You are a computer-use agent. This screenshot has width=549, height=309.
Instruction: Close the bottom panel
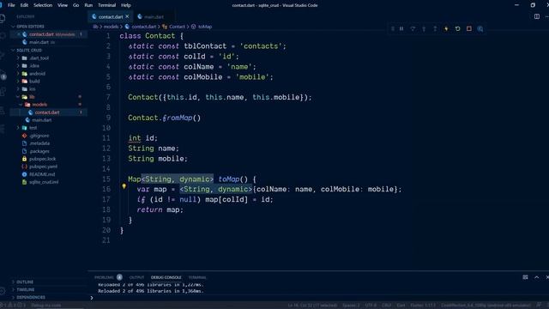(547, 277)
